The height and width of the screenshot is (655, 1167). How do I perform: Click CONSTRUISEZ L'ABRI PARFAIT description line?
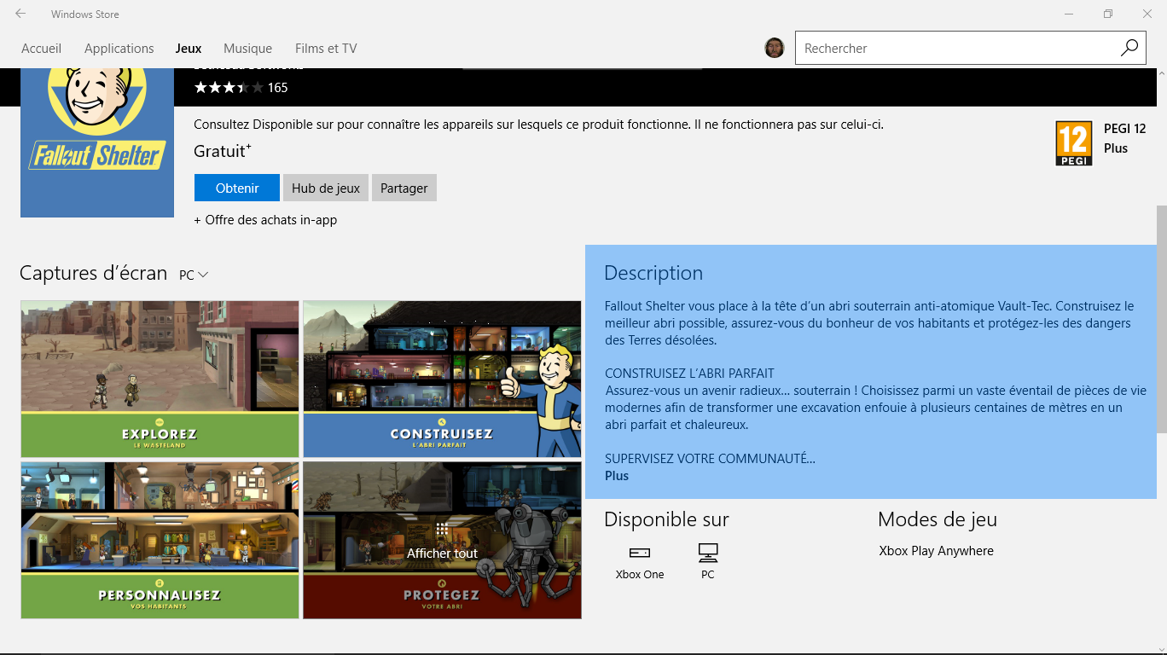pos(689,374)
